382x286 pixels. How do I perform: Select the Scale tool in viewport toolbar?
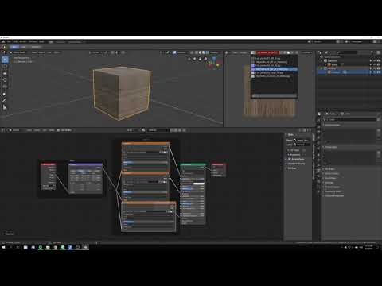coord(5,87)
